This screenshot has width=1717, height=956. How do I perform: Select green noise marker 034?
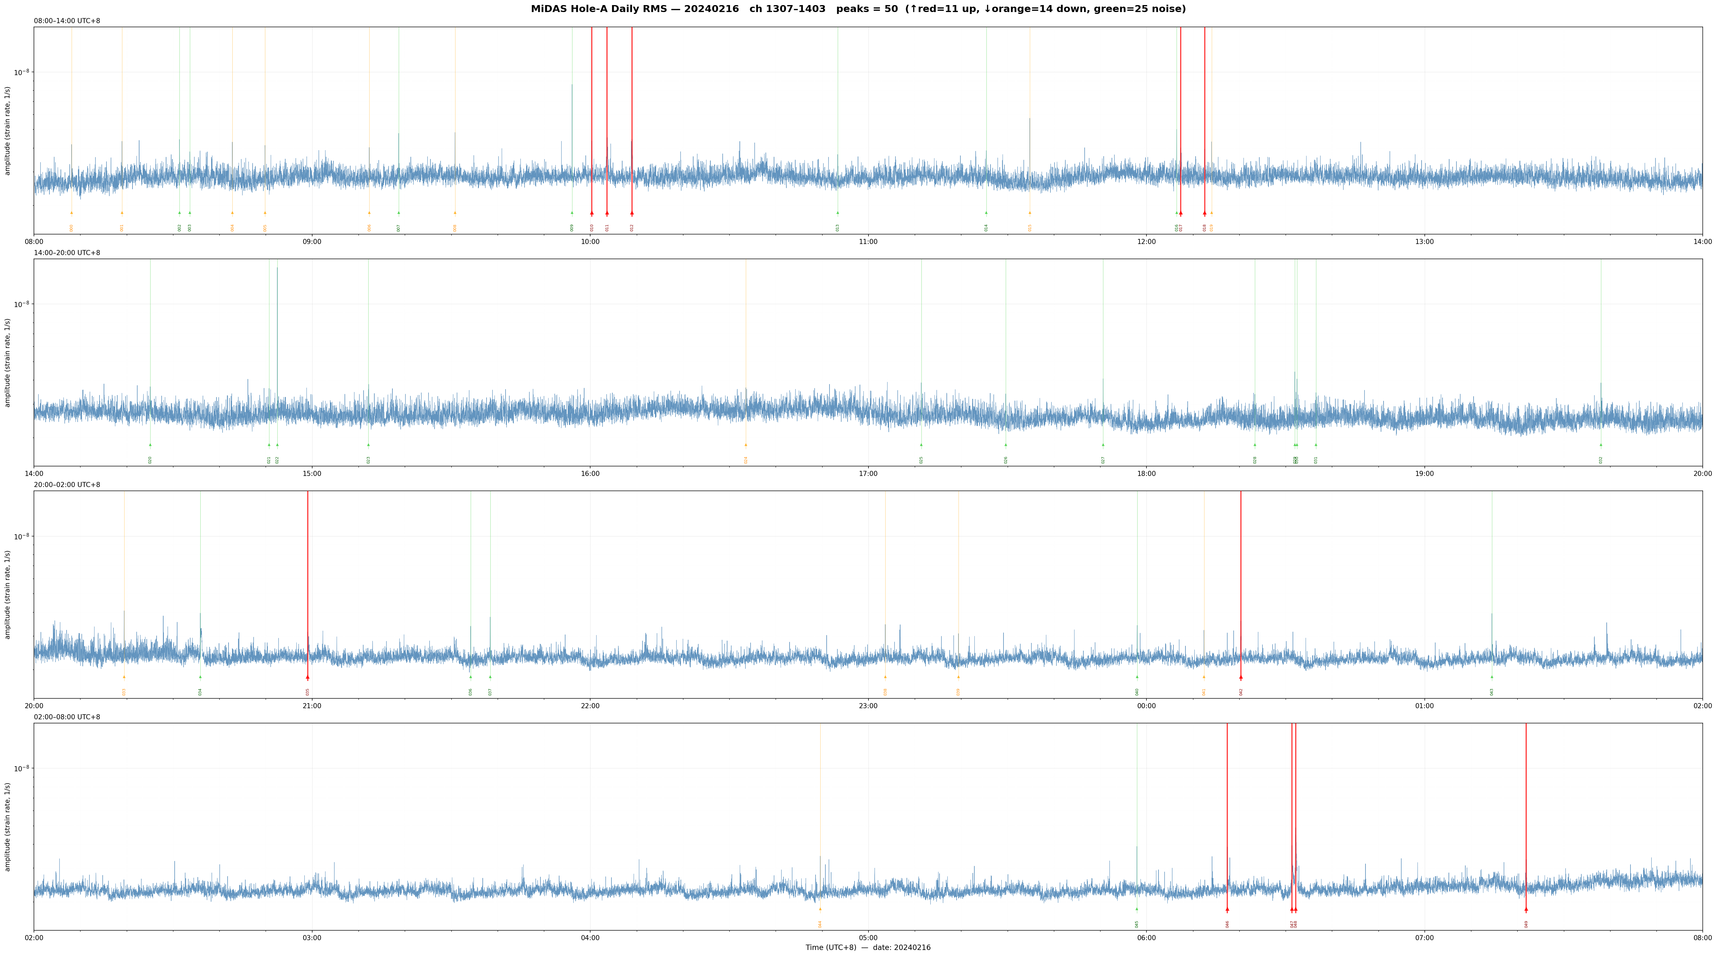(200, 677)
